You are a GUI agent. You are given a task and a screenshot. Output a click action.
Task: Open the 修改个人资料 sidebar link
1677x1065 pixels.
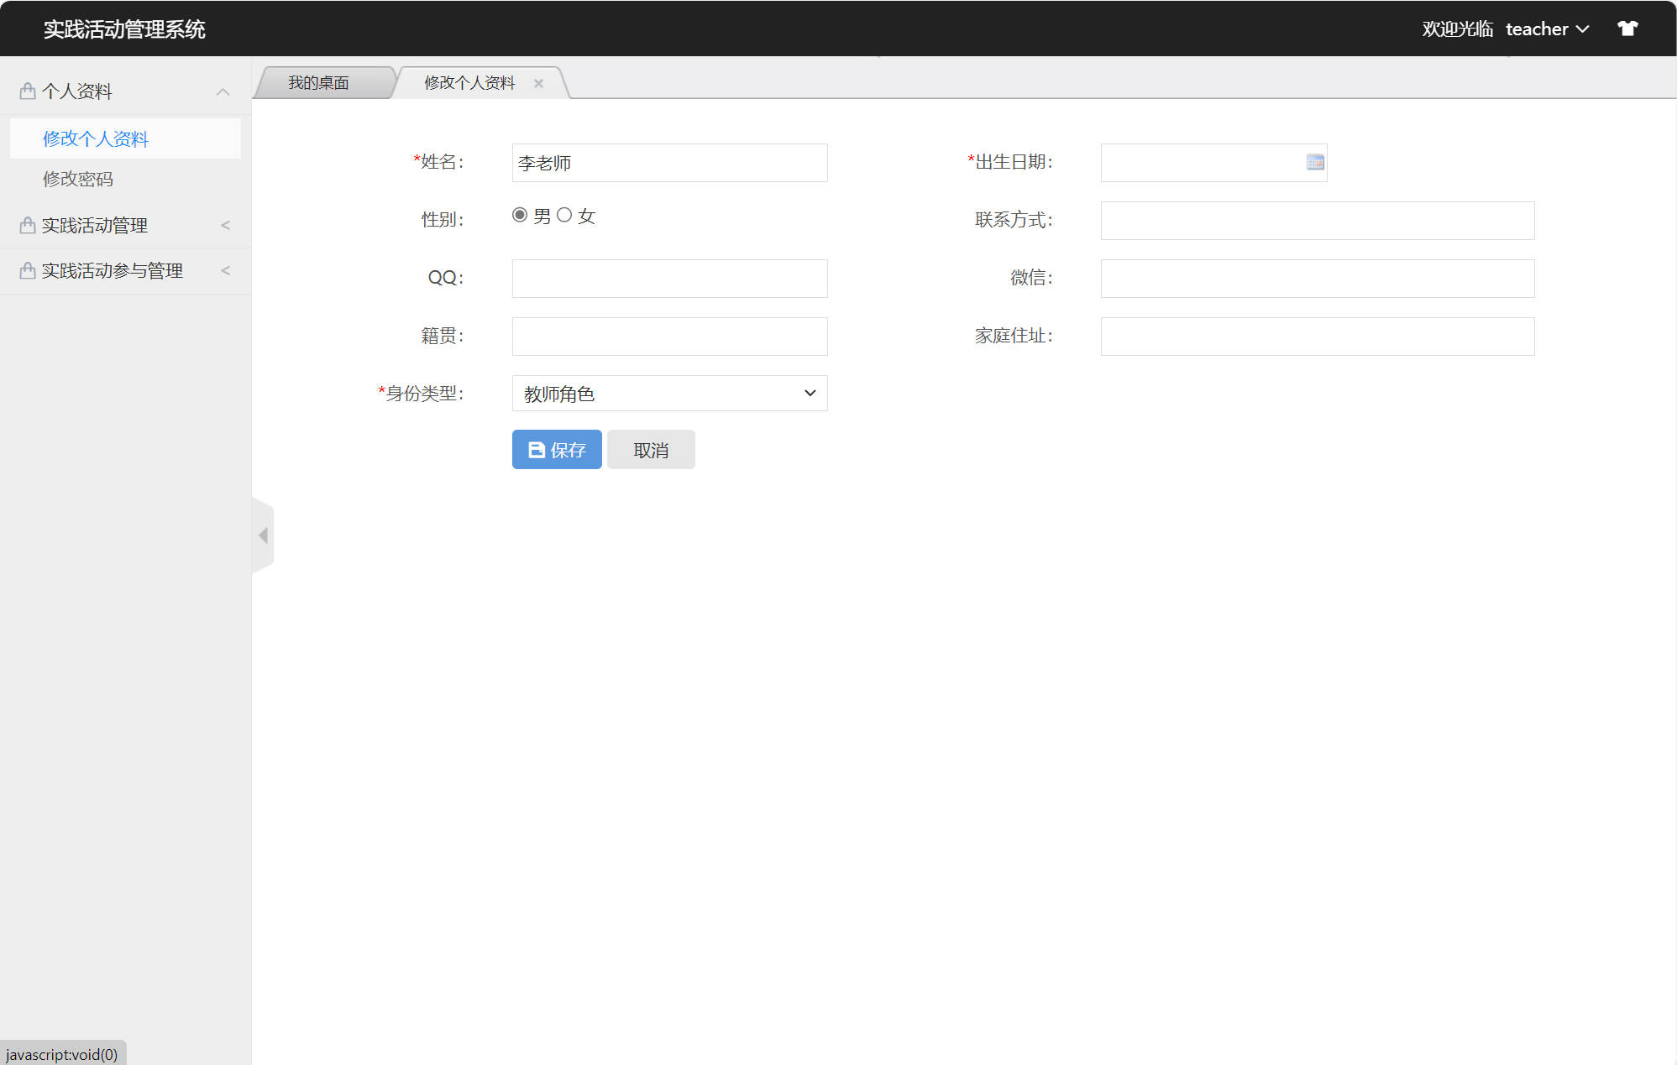[x=96, y=138]
